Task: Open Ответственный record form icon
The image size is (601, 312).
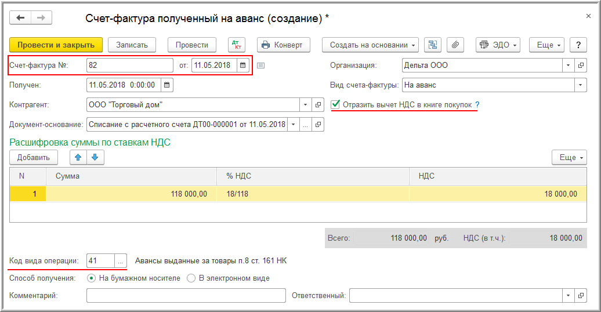Action: click(x=581, y=296)
